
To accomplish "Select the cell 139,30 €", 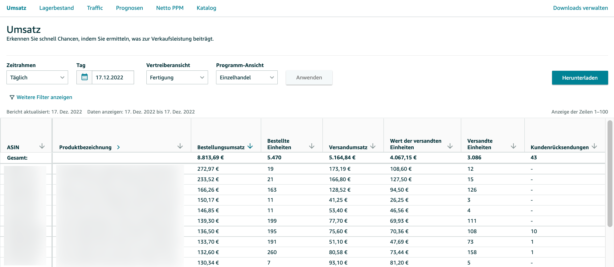I will click(208, 221).
